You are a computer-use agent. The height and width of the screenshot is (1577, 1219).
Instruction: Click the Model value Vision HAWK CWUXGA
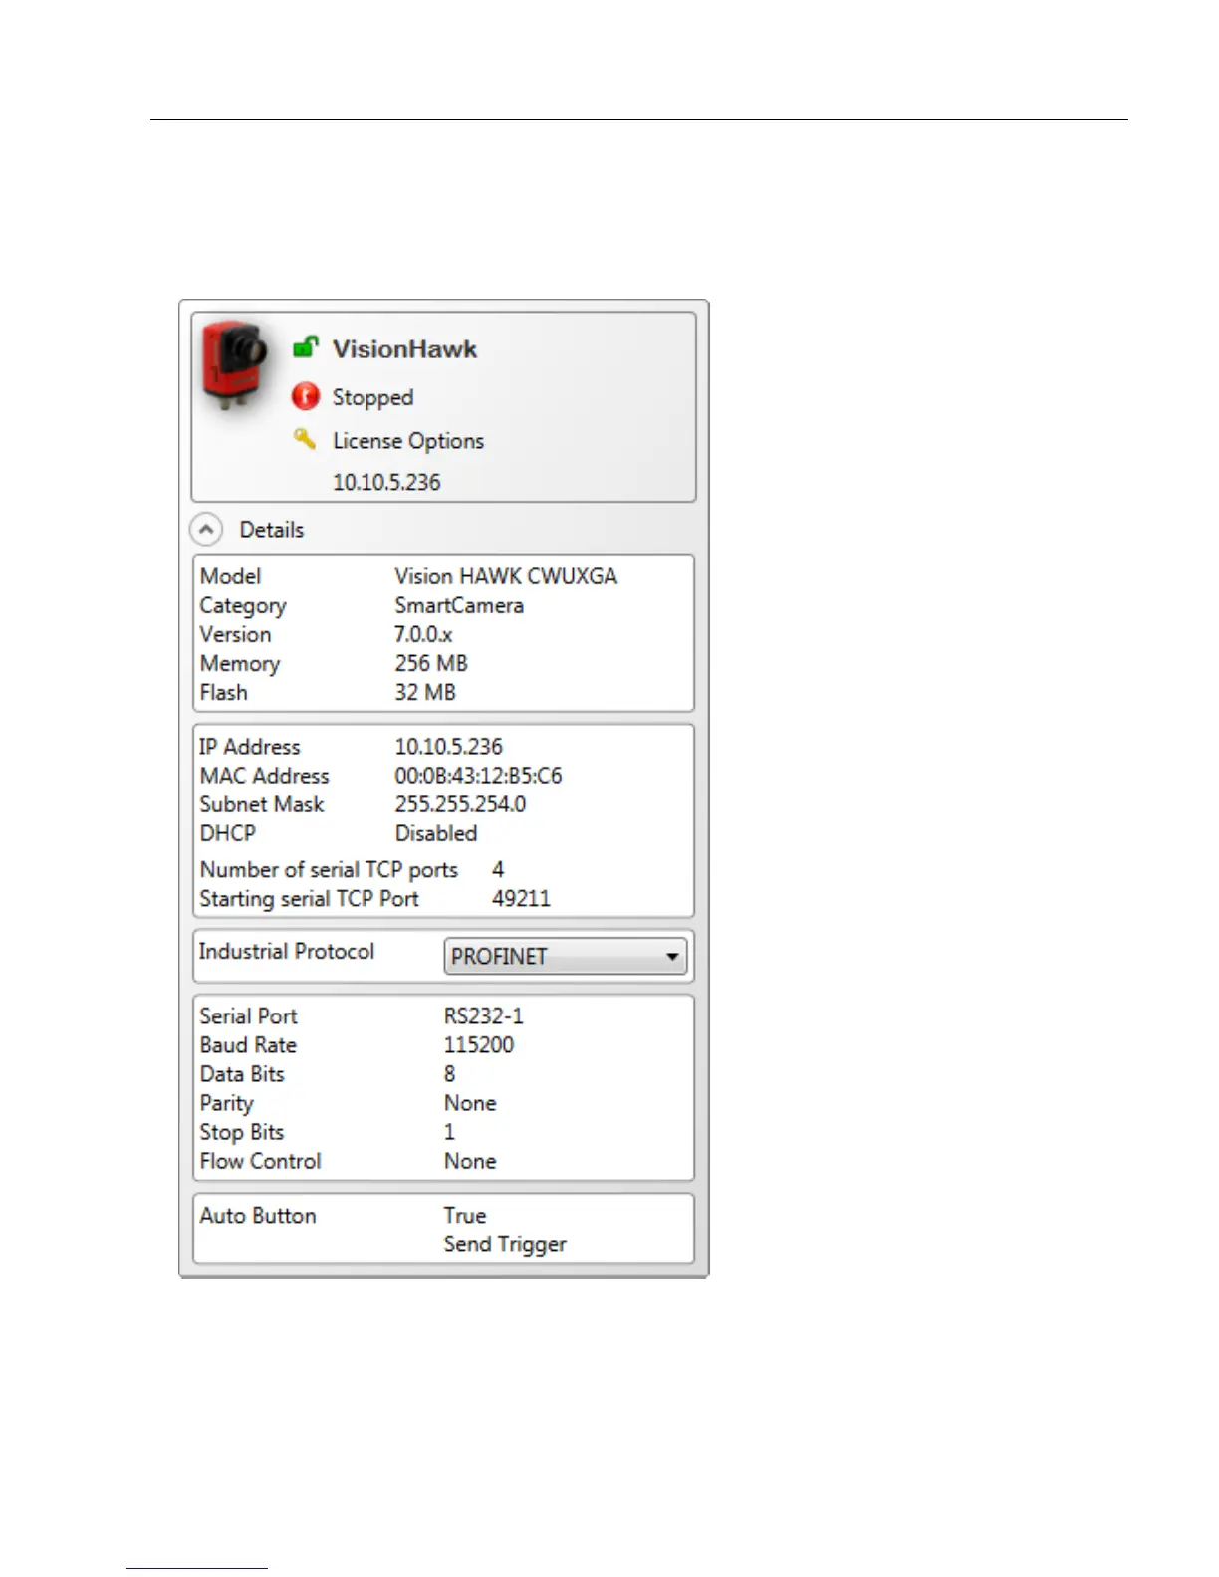point(506,576)
